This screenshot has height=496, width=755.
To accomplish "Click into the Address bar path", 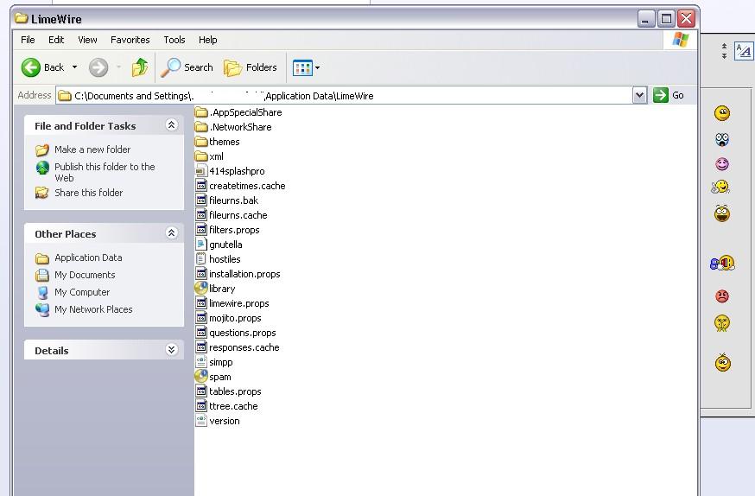I will pyautogui.click(x=345, y=95).
